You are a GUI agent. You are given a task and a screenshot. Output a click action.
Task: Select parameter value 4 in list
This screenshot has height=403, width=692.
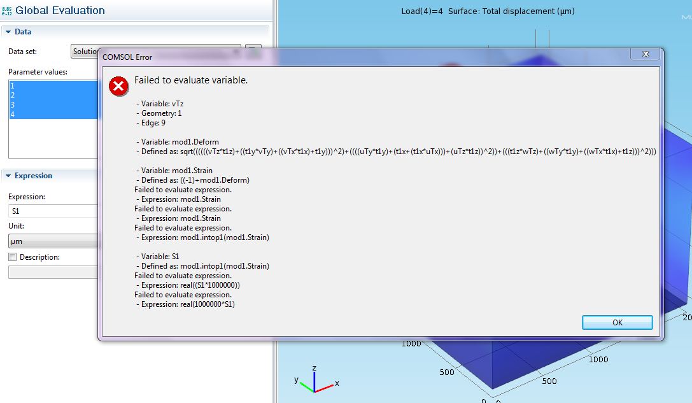(51, 115)
